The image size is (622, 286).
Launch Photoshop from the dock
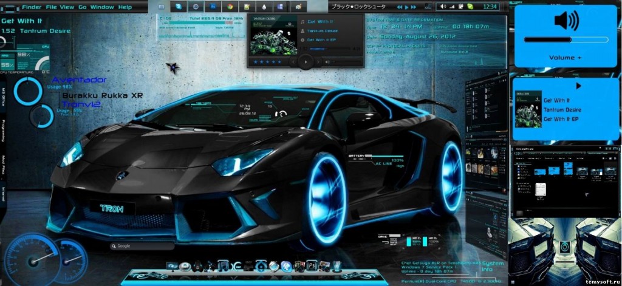click(312, 266)
